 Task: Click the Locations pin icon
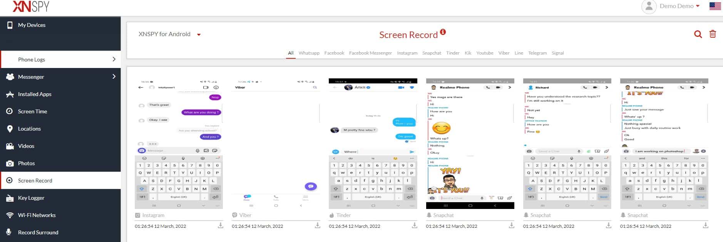coord(10,129)
